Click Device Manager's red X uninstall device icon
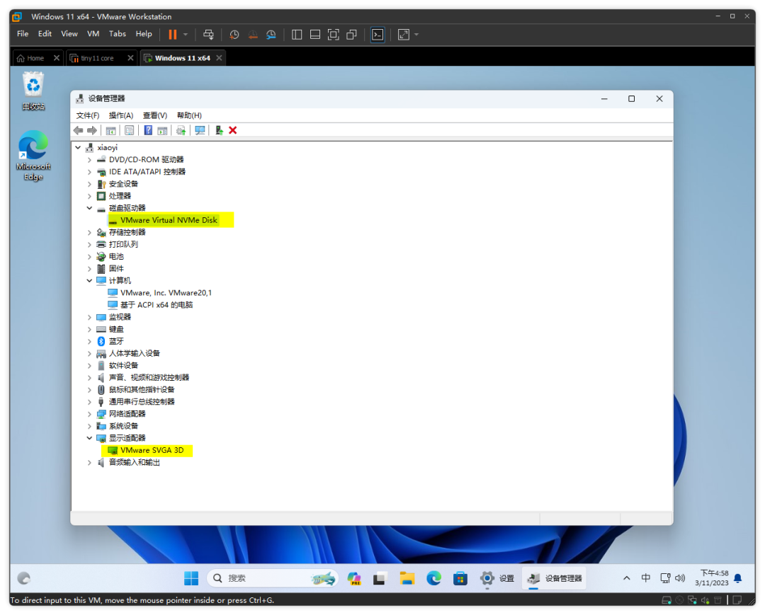The width and height of the screenshot is (765, 615). pos(233,130)
